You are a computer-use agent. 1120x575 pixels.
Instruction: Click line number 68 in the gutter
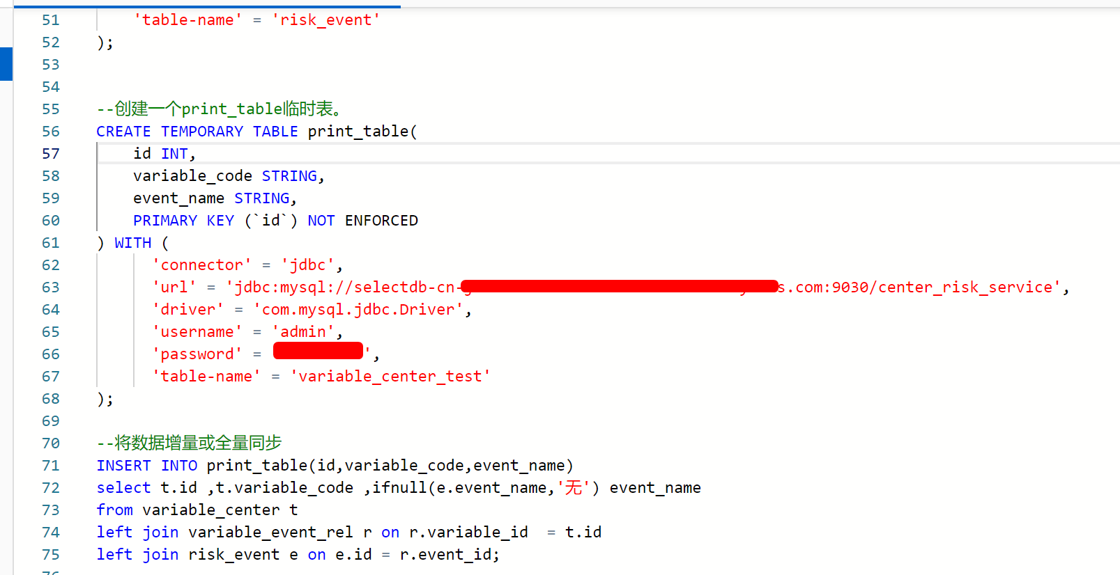[x=51, y=399]
